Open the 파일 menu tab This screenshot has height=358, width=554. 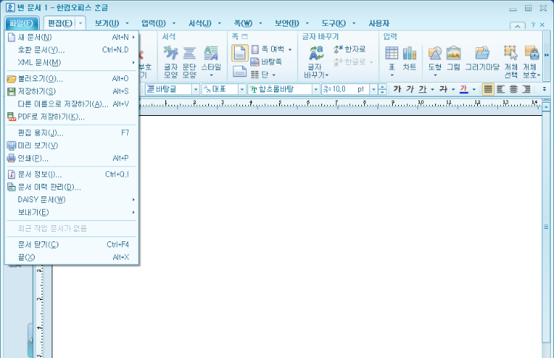tap(21, 24)
